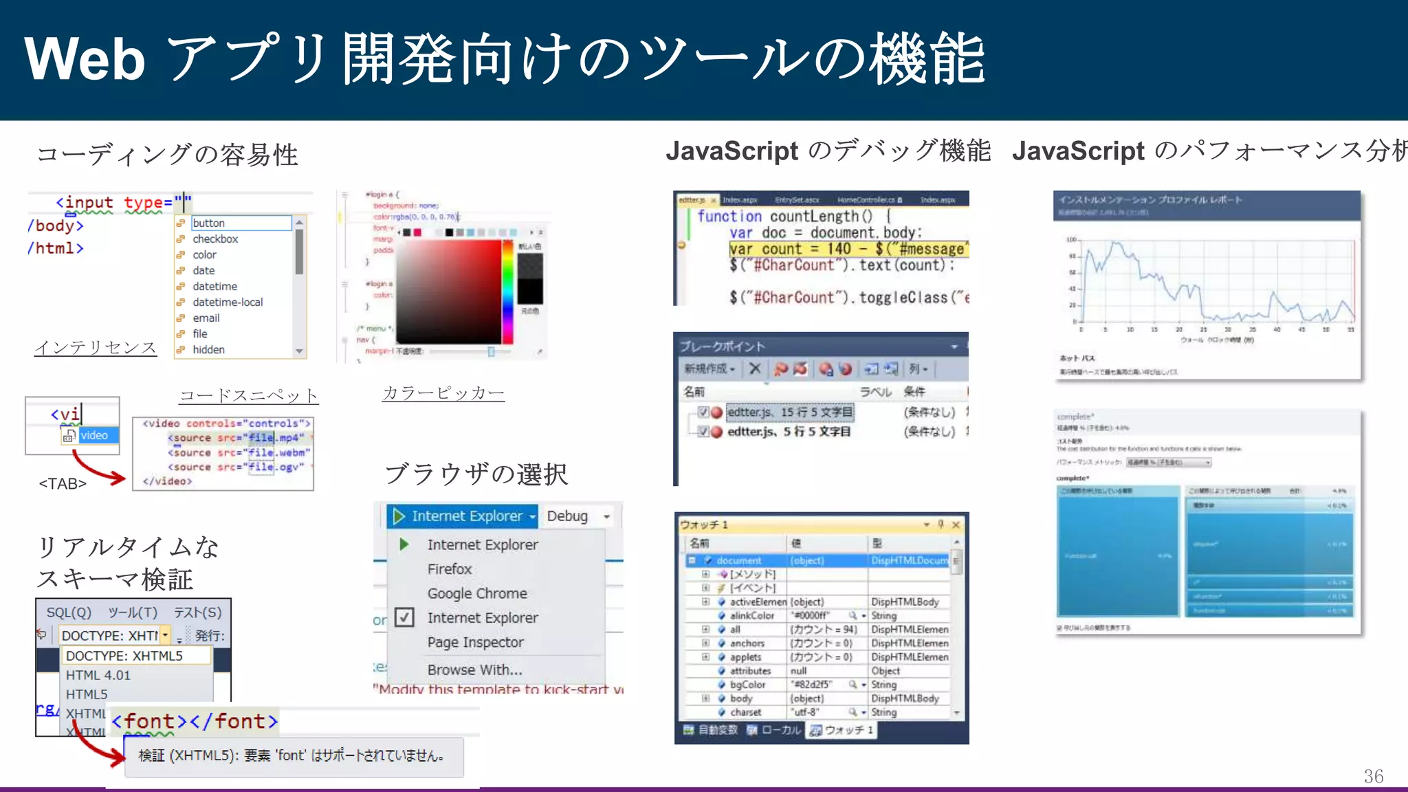Choose Google Chrome from browser list
Viewport: 1408px width, 792px height.
(x=477, y=593)
